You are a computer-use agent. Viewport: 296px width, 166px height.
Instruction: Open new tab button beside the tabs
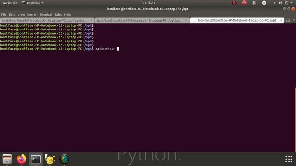[x=288, y=20]
